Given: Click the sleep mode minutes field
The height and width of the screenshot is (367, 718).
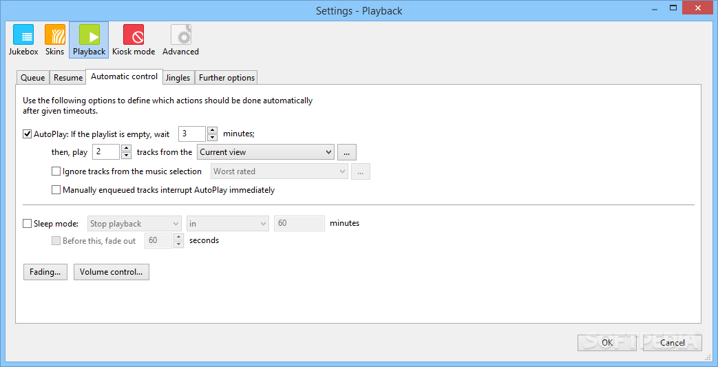Looking at the screenshot, I should (299, 224).
